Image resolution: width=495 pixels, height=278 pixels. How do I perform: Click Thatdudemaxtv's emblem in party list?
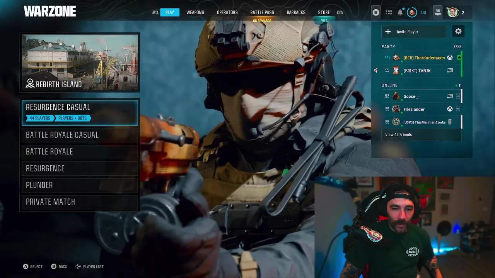click(x=396, y=58)
